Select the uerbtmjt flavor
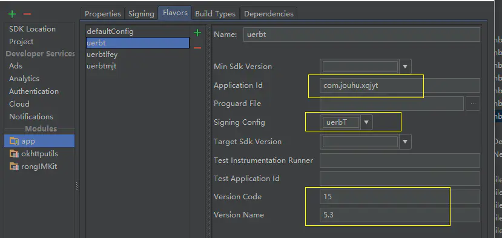502x238 pixels. [x=137, y=66]
